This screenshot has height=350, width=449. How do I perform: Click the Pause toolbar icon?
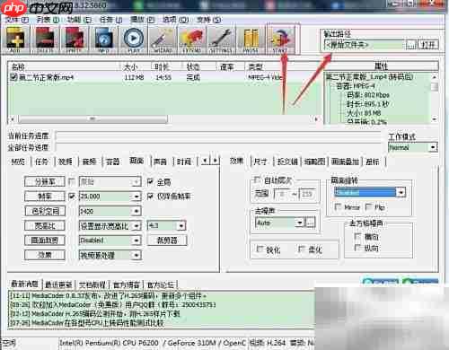tap(251, 39)
